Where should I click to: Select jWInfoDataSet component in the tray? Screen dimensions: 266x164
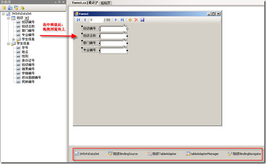point(87,154)
